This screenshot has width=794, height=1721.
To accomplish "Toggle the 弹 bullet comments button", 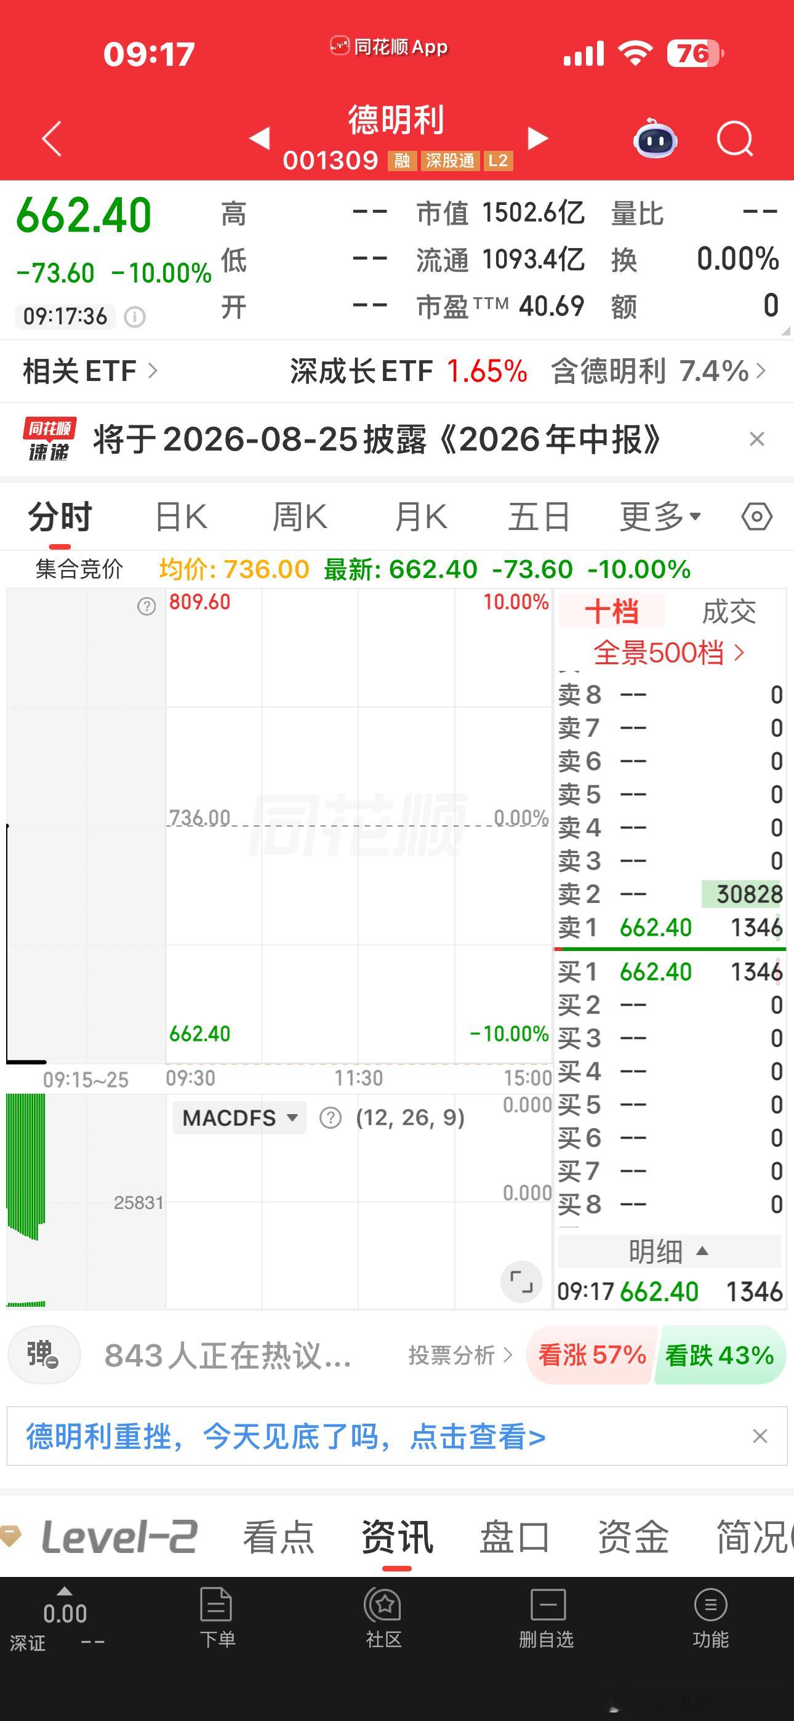I will (44, 1355).
